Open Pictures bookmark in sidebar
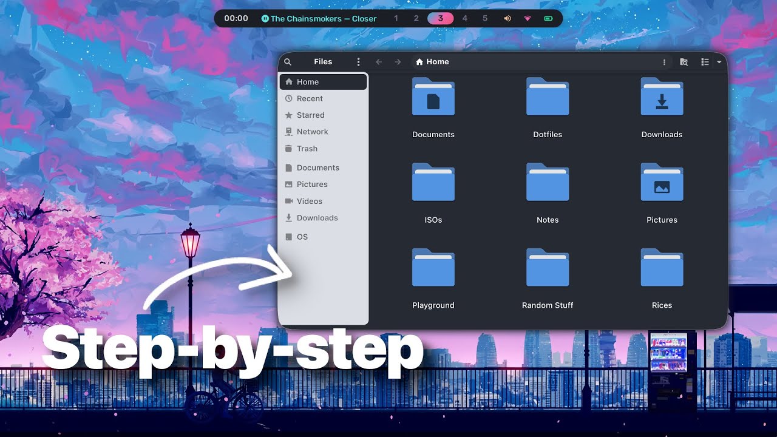 323,185
